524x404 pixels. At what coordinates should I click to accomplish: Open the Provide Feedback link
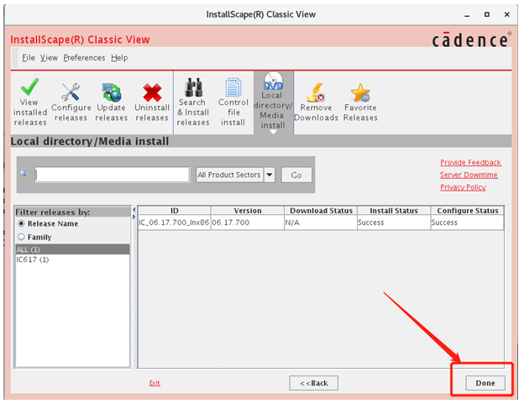click(470, 162)
